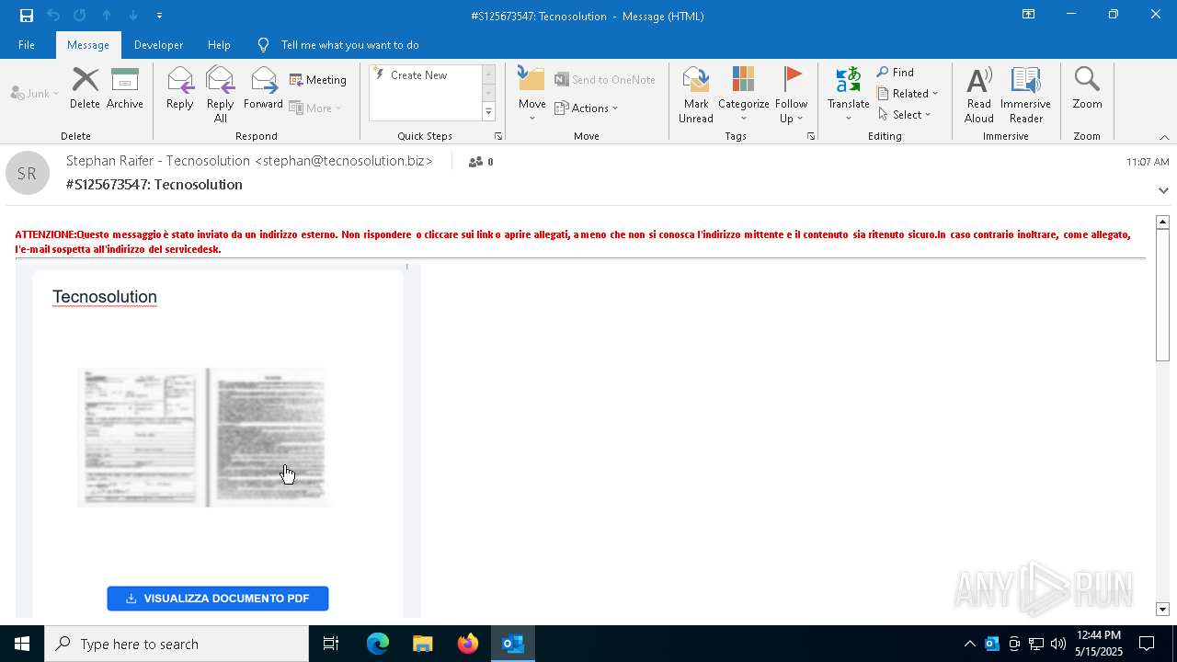Open the Junk dropdown
The width and height of the screenshot is (1177, 662).
click(35, 93)
